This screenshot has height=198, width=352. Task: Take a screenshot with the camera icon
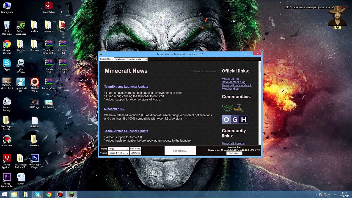[333, 7]
